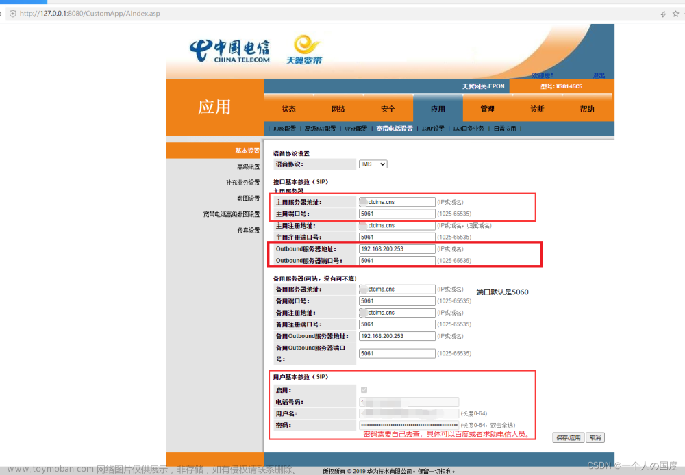Viewport: 685px width, 475px height.
Task: Click the 保存/应用 button
Action: point(569,437)
